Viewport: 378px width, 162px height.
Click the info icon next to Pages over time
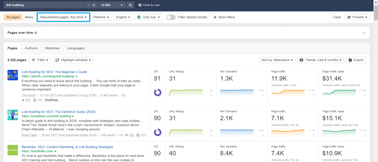(x=36, y=33)
